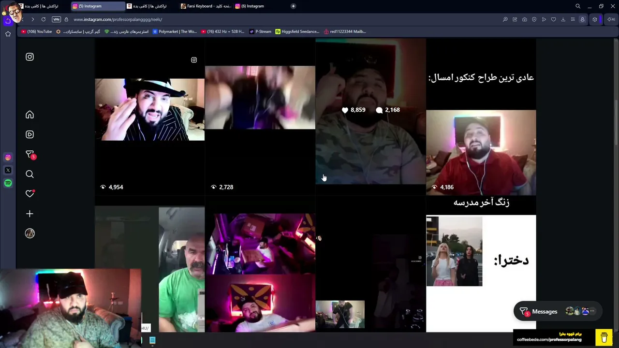Open bookmarks star in Opera sidebar
The width and height of the screenshot is (619, 348).
[x=8, y=34]
